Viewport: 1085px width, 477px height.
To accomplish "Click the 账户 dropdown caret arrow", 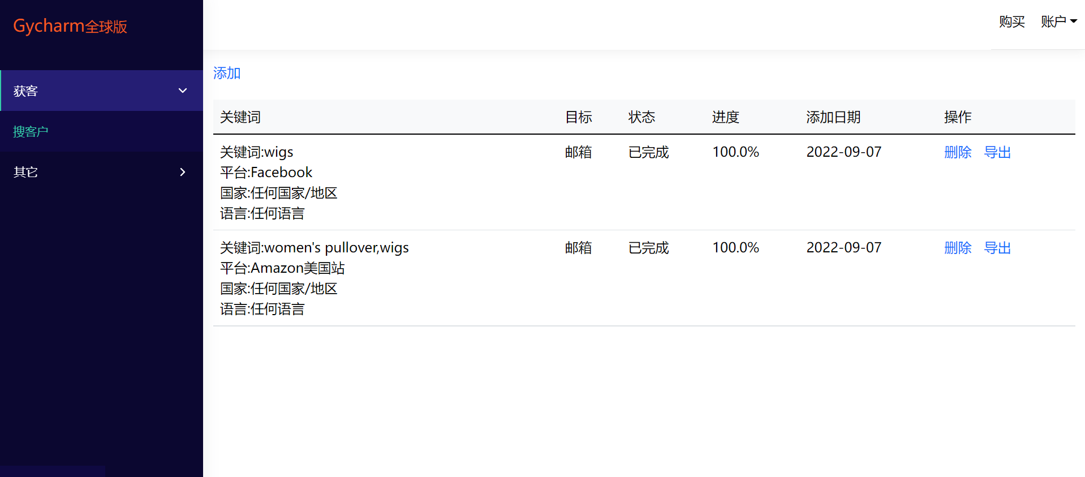I will 1073,22.
